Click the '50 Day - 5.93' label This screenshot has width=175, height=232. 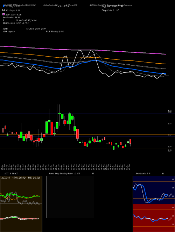pos(13,10)
